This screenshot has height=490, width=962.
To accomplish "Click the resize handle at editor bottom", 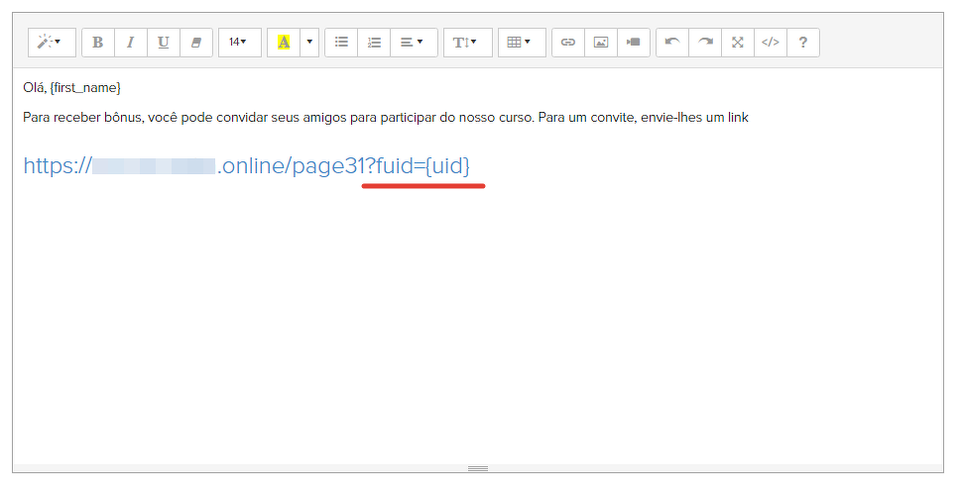I will point(478,468).
